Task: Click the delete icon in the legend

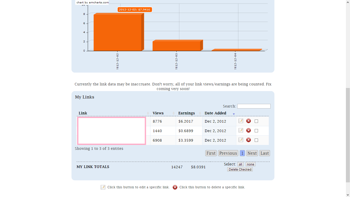Action: pos(175,187)
